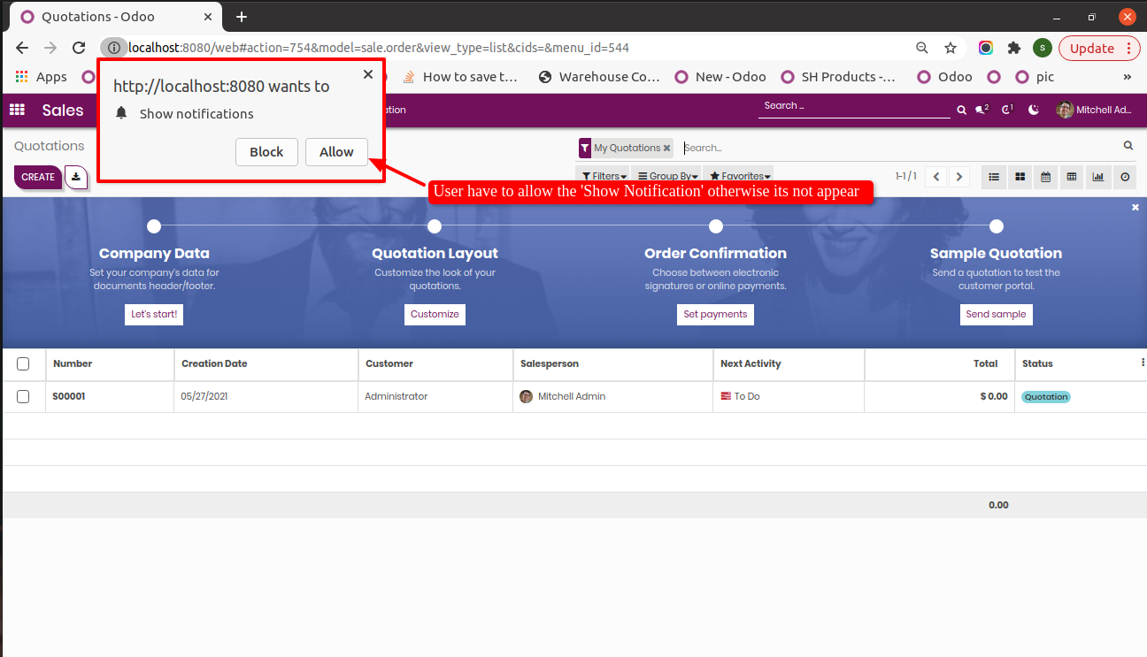The height and width of the screenshot is (657, 1147).
Task: Block notifications for localhost
Action: 266,152
